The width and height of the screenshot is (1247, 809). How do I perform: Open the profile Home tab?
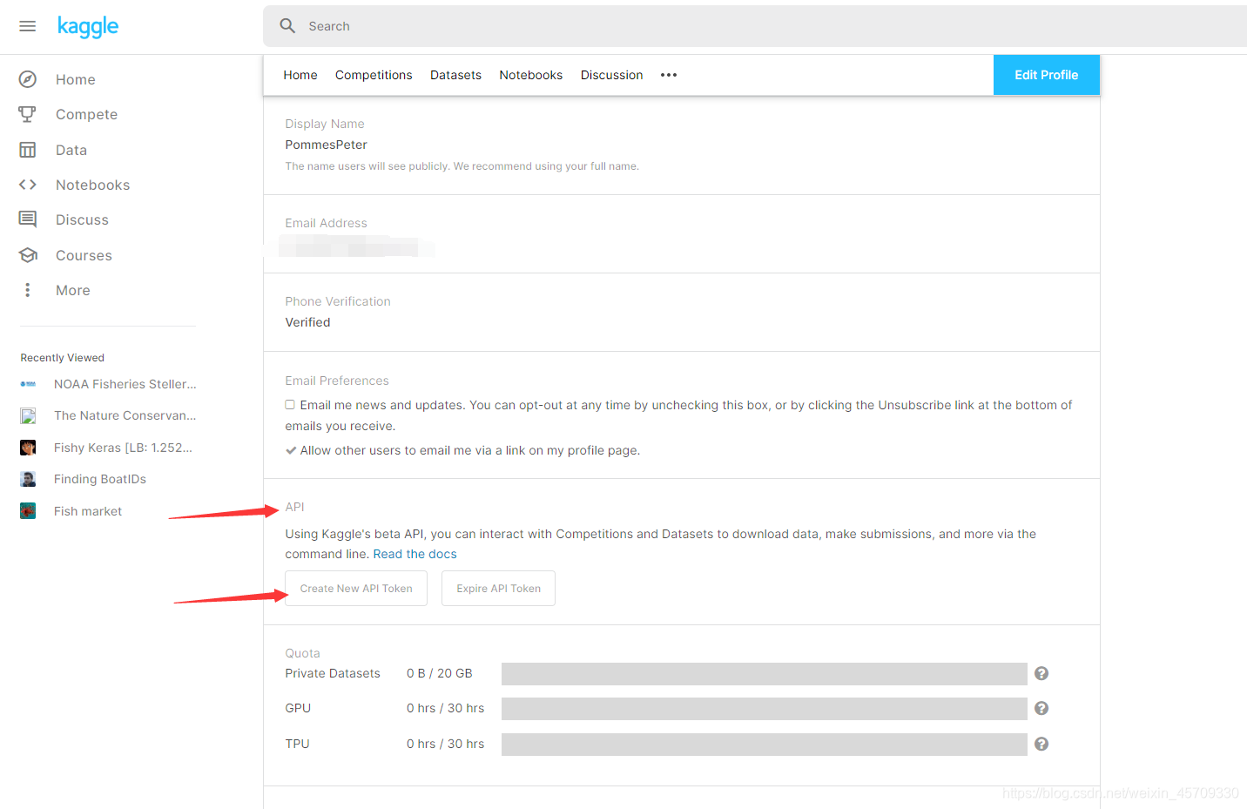tap(300, 75)
